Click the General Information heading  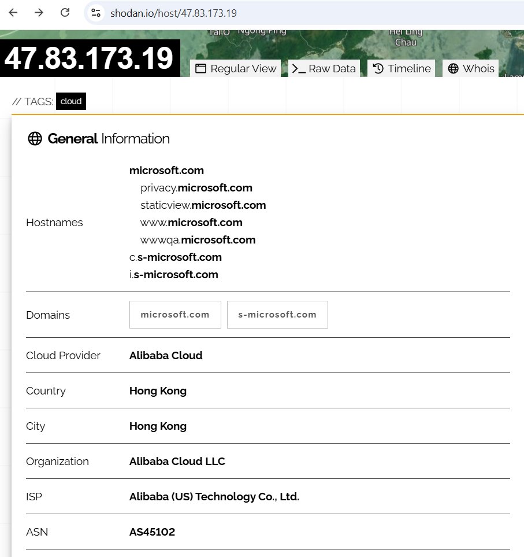[x=109, y=139]
